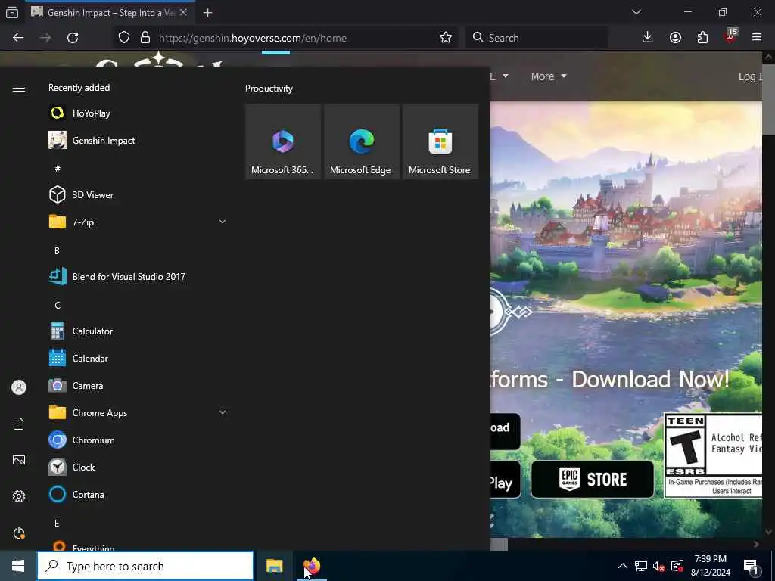Viewport: 775px width, 581px height.
Task: List all tabs dropdown in Firefox
Action: [x=636, y=12]
